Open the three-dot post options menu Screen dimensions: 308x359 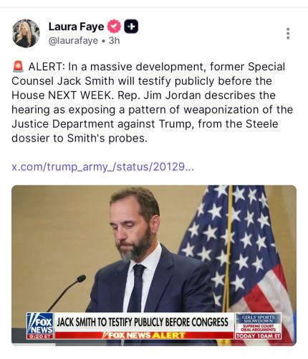(x=288, y=34)
